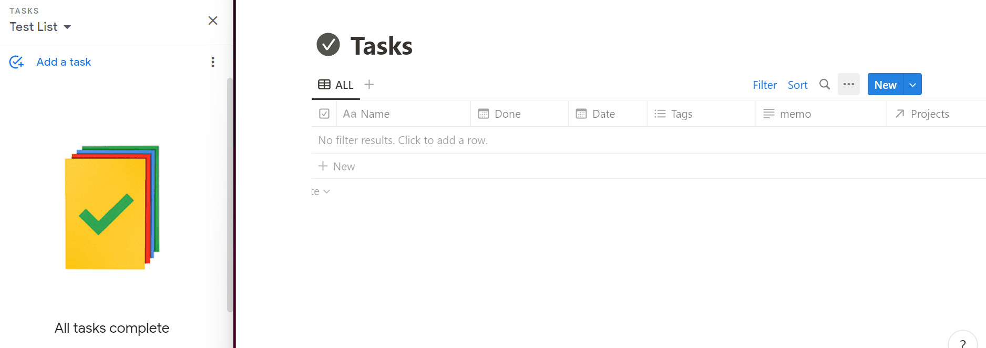Click the Projects column header
Viewport: 986px width, 348px height.
coord(929,114)
